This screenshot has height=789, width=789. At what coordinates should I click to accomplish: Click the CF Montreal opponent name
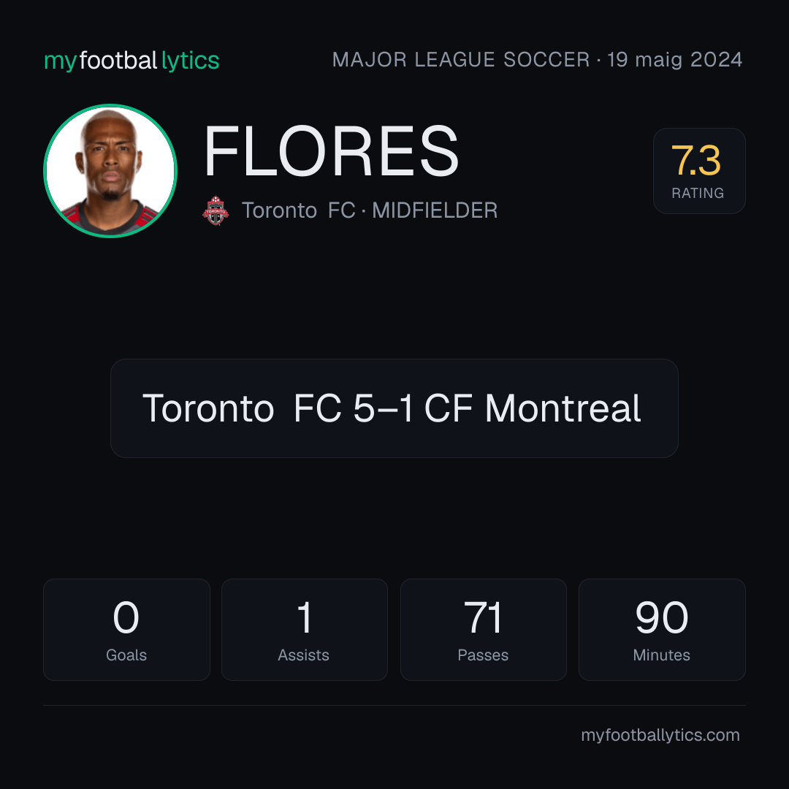pos(533,408)
